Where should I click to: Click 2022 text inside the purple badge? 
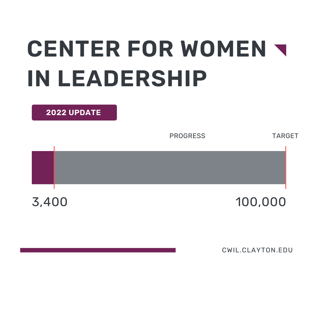tap(56, 112)
